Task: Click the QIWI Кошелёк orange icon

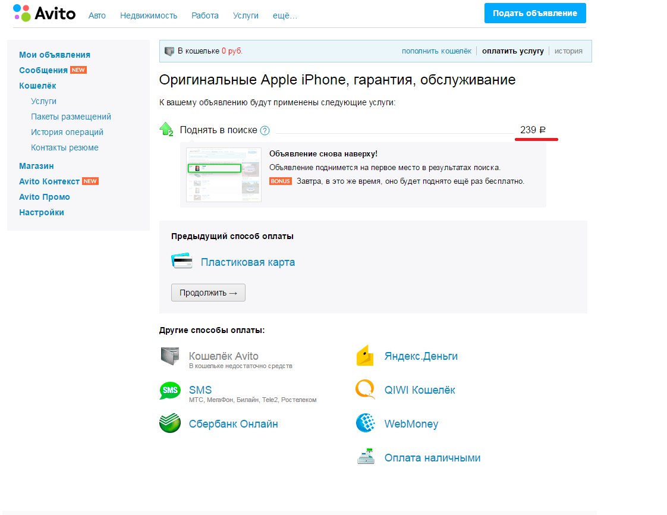Action: coord(366,389)
